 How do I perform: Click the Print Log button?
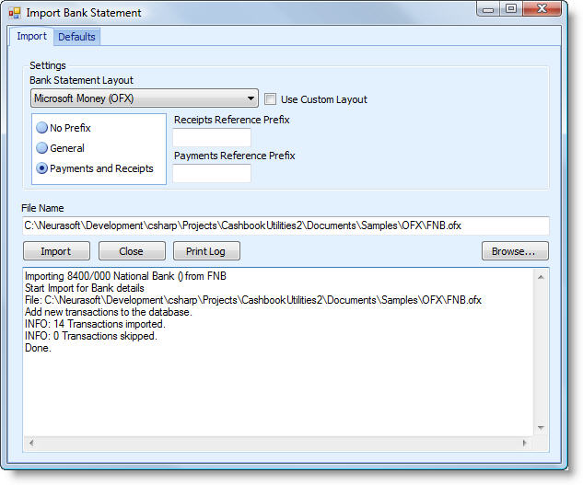click(x=206, y=251)
